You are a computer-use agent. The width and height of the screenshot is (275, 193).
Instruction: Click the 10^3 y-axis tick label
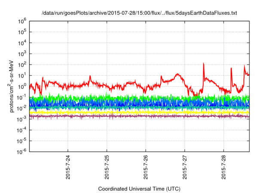pos(22,54)
